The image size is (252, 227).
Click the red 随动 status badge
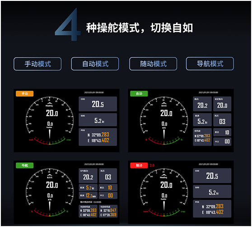pos(139,165)
